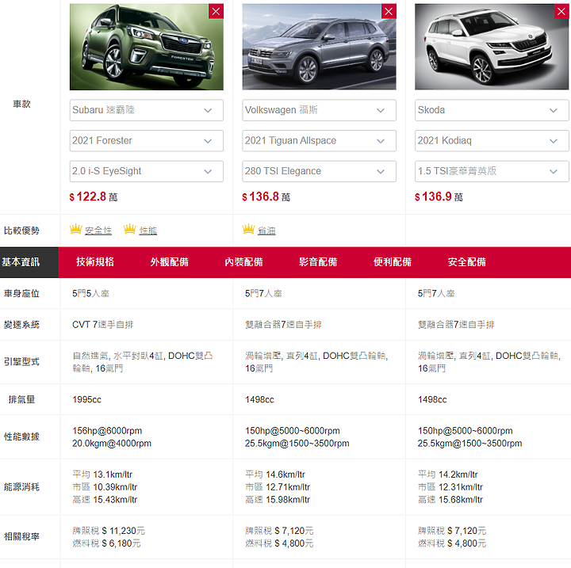Viewport: 571px width, 568px height.
Task: Click the green Subaru Forester photo
Action: [x=147, y=47]
